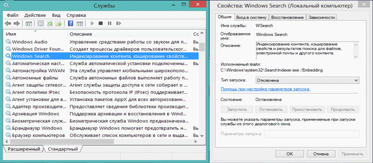
Task: Click the Описание column header
Action: click(x=130, y=34)
